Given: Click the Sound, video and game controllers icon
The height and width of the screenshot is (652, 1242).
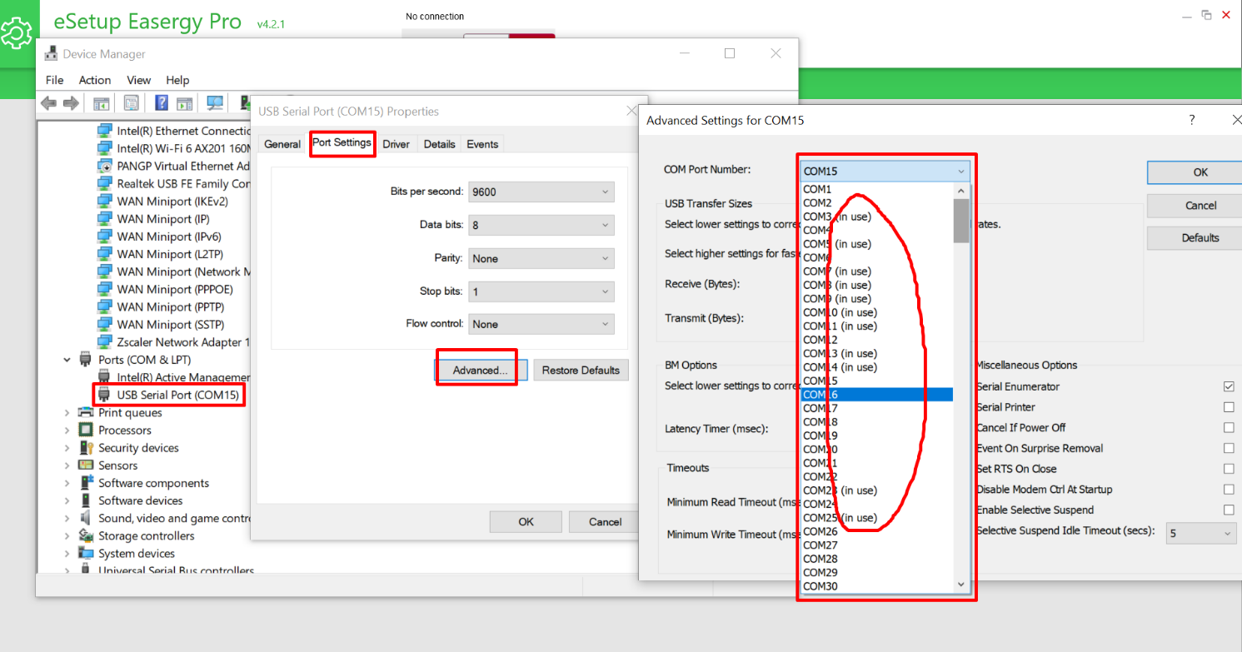Looking at the screenshot, I should click(85, 518).
